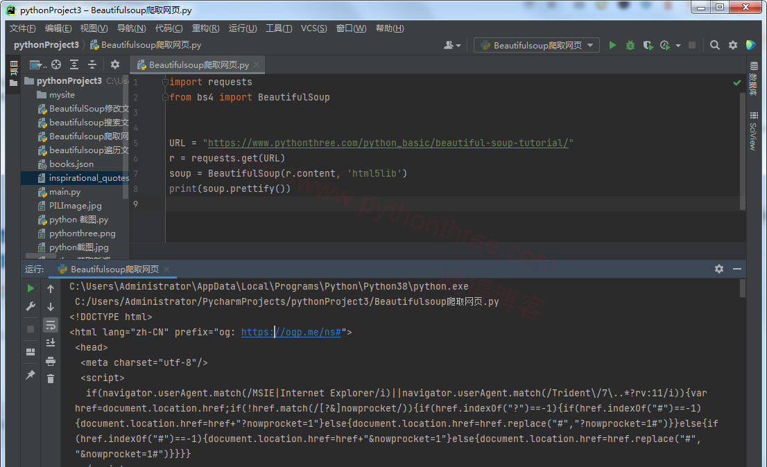Toggle scroll to end of console
Image resolution: width=767 pixels, height=467 pixels.
[51, 343]
